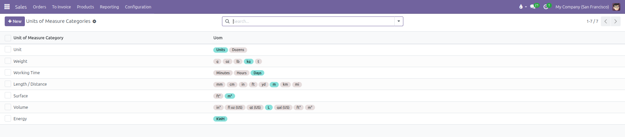625x137 pixels.
Task: Click the Hours tag
Action: pos(241,73)
